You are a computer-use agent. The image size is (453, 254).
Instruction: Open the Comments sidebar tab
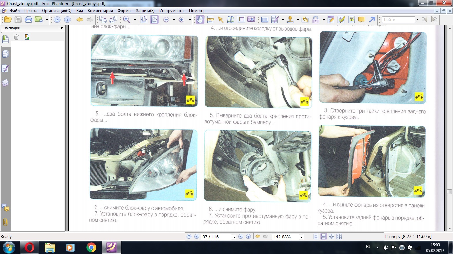pyautogui.click(x=5, y=207)
